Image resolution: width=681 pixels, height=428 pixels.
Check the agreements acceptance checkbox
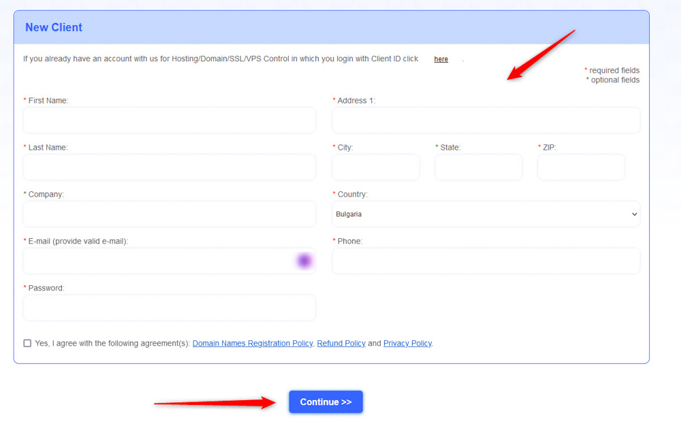pos(27,343)
